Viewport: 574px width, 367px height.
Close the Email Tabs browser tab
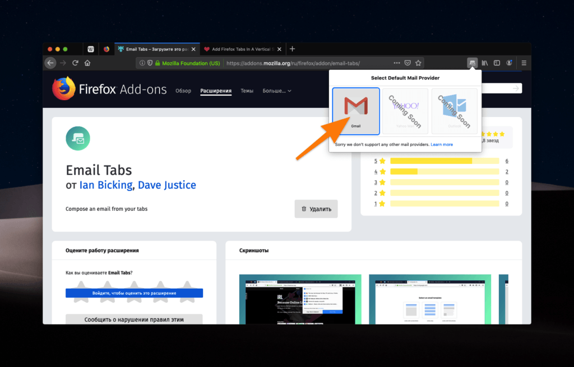coord(193,49)
